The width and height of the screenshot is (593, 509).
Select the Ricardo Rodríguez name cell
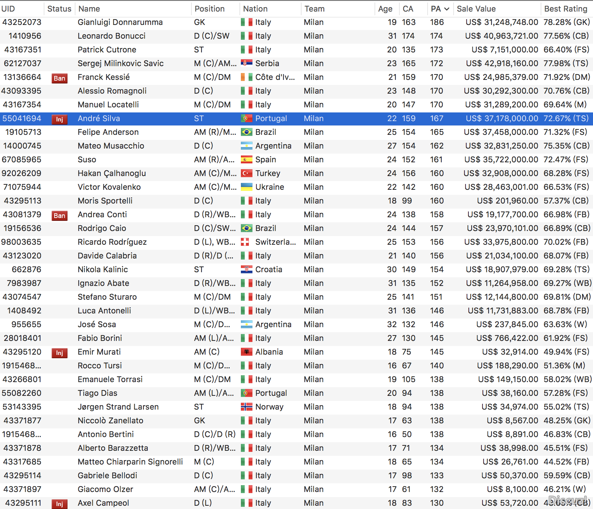[x=112, y=242]
